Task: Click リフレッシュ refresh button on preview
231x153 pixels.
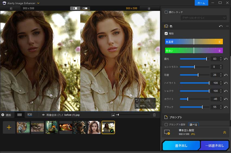Action: pyautogui.click(x=145, y=100)
